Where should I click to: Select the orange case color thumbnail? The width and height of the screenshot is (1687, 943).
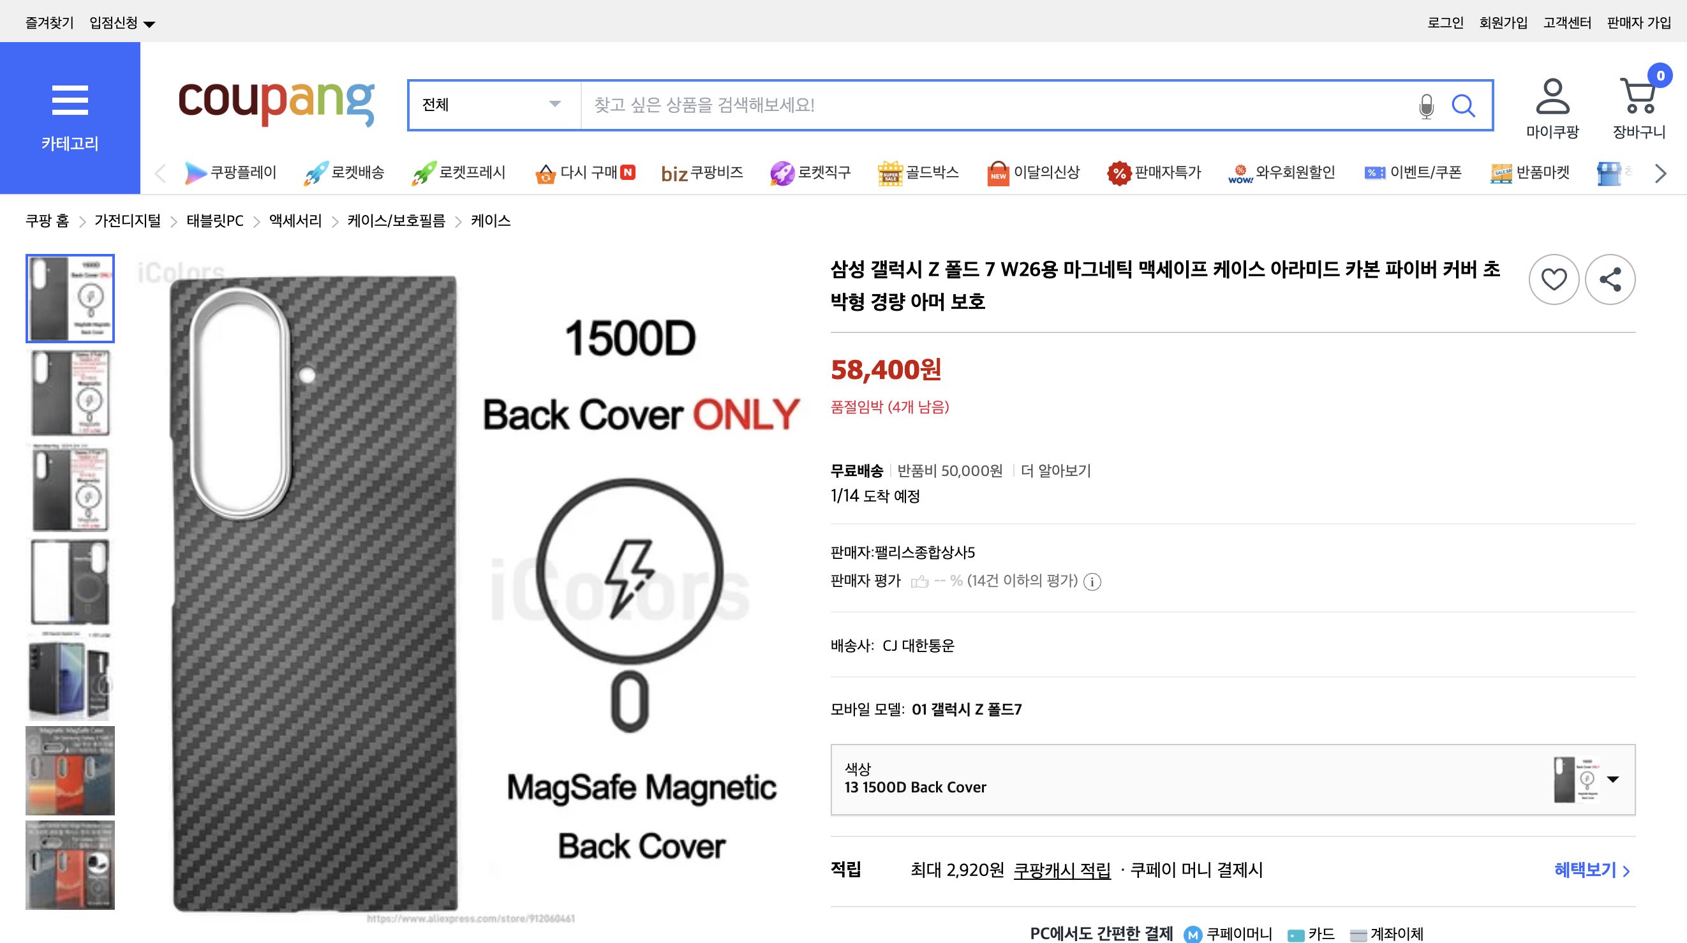click(70, 770)
